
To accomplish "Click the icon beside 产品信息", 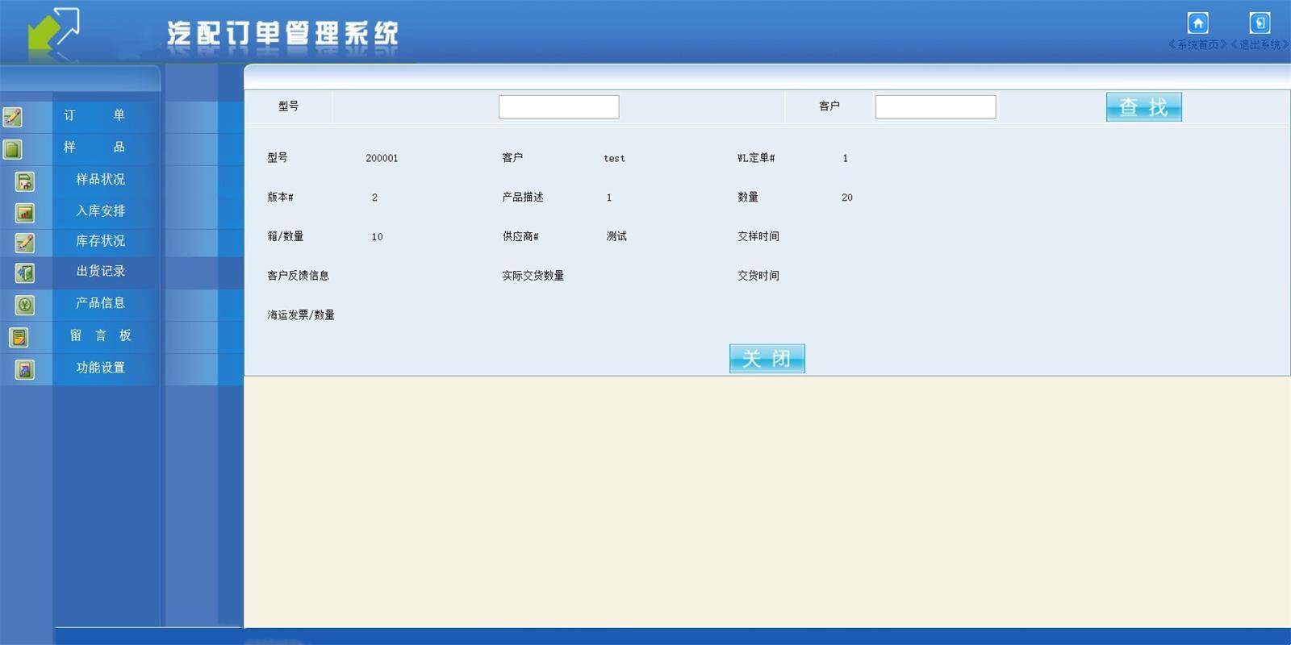I will (x=25, y=305).
